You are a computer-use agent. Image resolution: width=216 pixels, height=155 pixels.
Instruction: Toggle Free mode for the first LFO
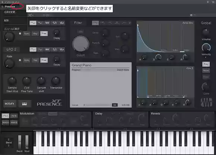tap(44, 33)
